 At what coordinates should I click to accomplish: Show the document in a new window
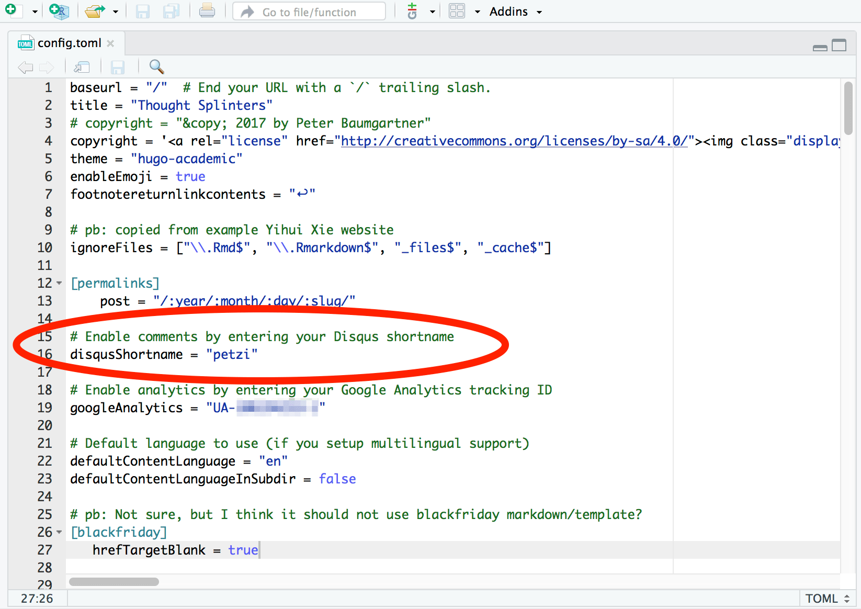pyautogui.click(x=82, y=66)
